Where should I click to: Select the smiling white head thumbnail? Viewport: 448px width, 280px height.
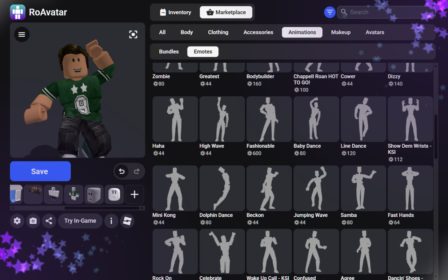tap(114, 194)
